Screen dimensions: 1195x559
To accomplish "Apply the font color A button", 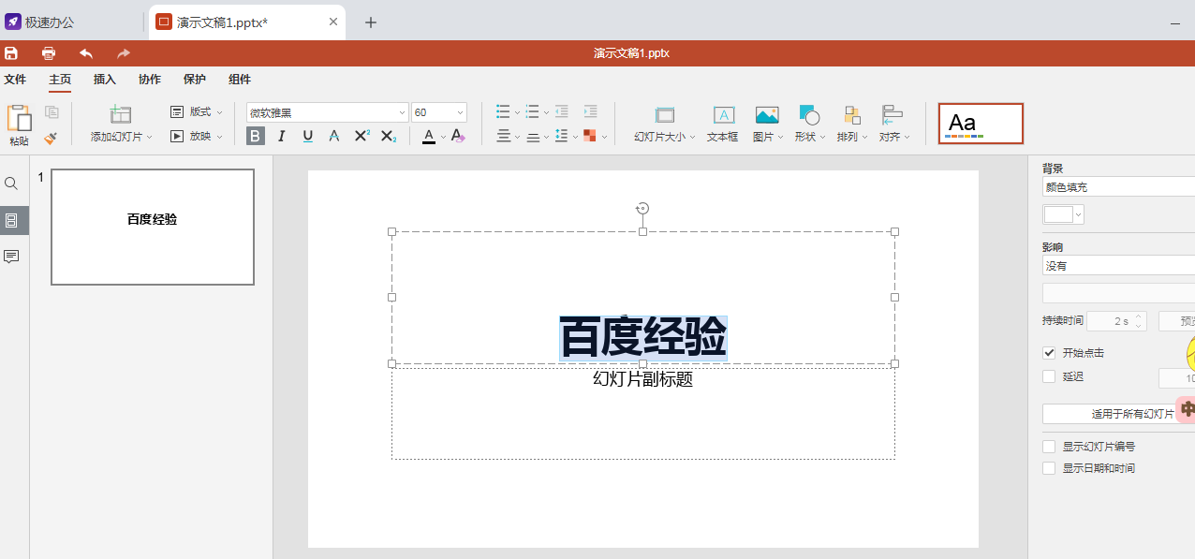I will tap(429, 137).
